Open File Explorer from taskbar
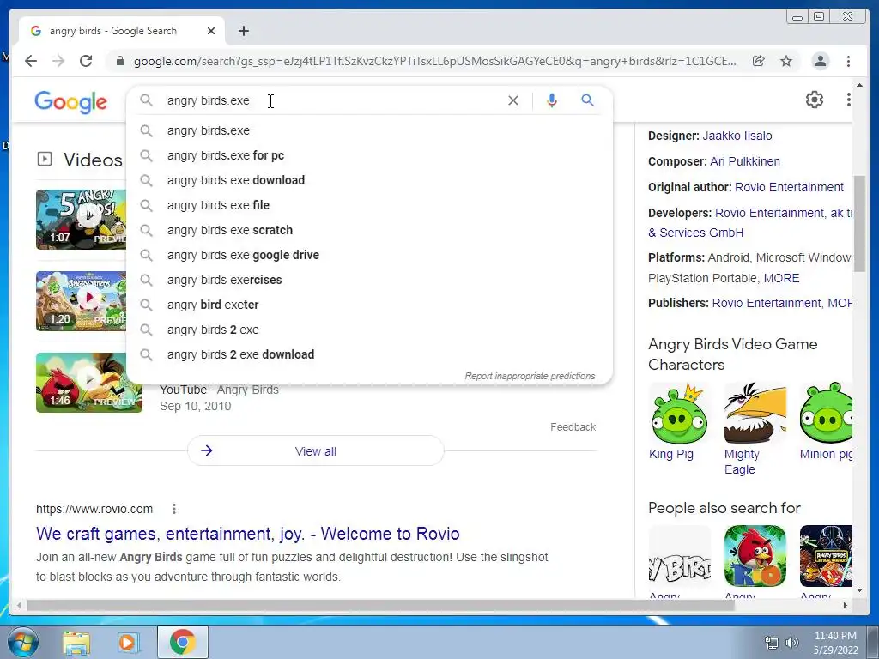Viewport: 879px width, 659px height. point(76,642)
